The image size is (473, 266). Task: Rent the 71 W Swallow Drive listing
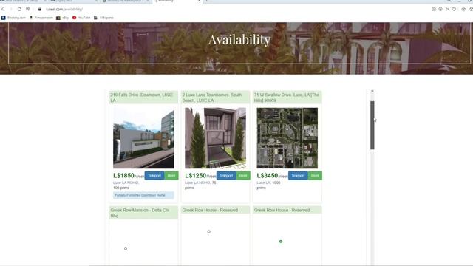click(x=315, y=176)
